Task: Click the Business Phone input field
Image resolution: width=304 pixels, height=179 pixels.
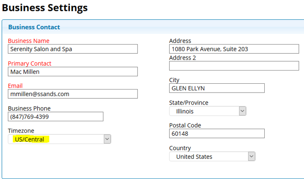Action: 55,116
